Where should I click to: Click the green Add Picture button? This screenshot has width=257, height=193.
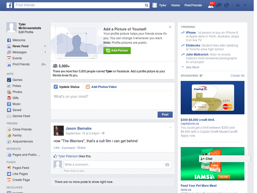pyautogui.click(x=117, y=51)
